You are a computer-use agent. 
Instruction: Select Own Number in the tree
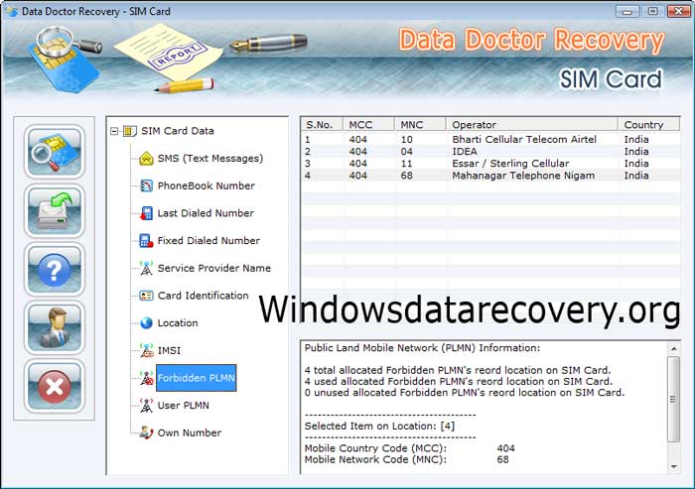coord(190,432)
